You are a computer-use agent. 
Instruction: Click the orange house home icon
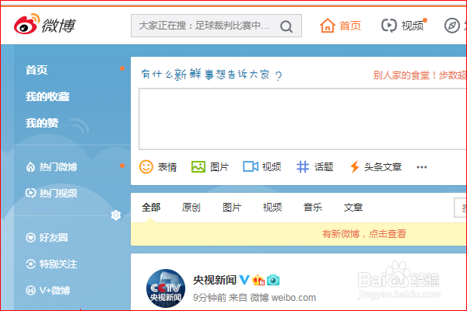tap(328, 26)
